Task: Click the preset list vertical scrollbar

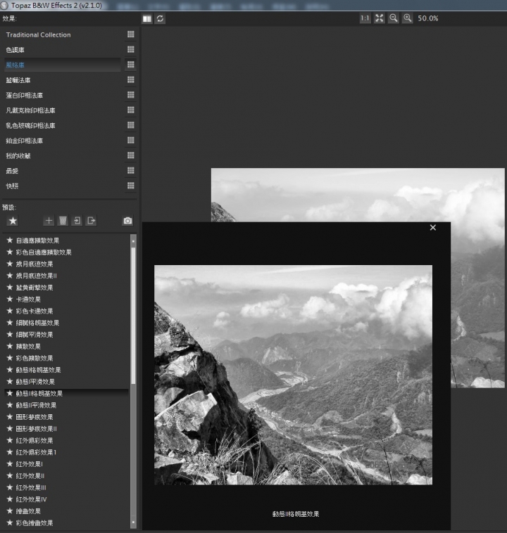Action: pyautogui.click(x=133, y=315)
